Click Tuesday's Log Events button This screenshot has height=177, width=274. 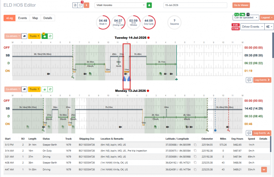pyautogui.click(x=262, y=80)
